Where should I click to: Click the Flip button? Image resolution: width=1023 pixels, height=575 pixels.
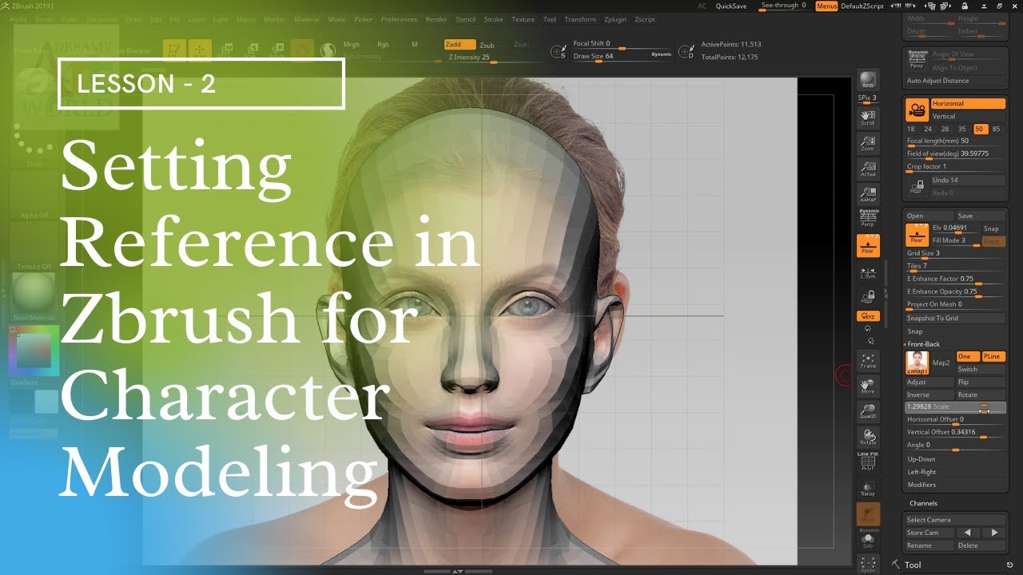point(981,382)
